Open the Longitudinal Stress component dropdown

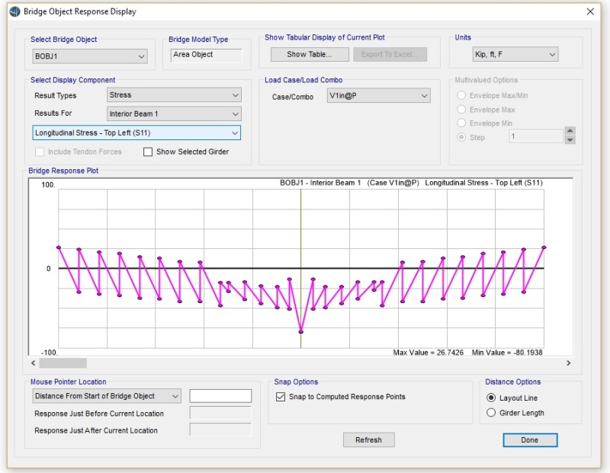pos(136,133)
